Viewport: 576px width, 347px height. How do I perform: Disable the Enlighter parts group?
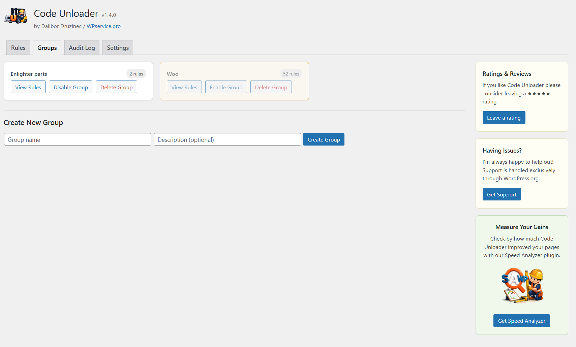70,87
